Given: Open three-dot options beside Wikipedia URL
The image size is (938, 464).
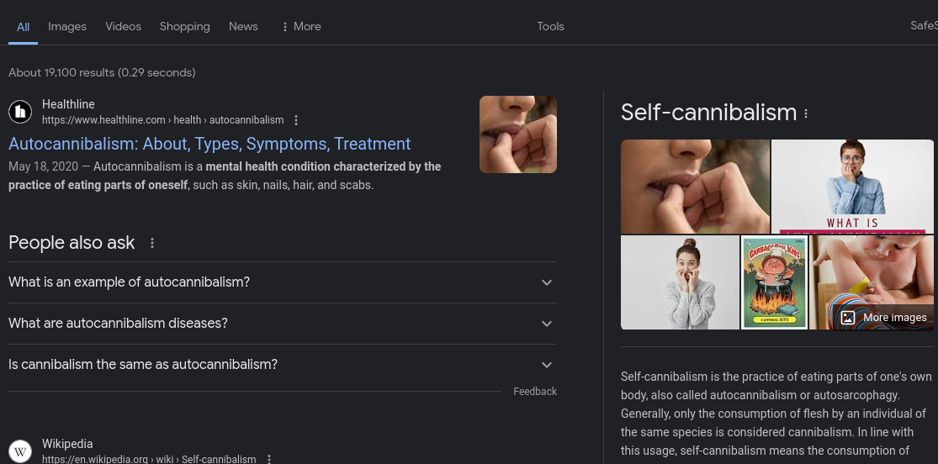Looking at the screenshot, I should point(268,460).
